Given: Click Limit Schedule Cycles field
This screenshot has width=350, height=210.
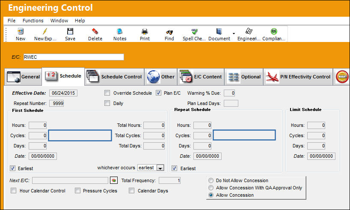Looking at the screenshot, I should (316, 135).
